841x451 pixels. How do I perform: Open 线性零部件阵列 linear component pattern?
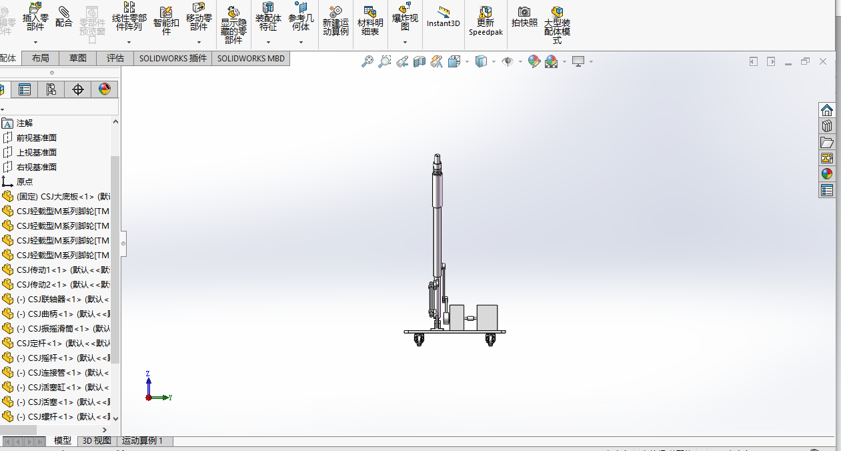pos(129,17)
